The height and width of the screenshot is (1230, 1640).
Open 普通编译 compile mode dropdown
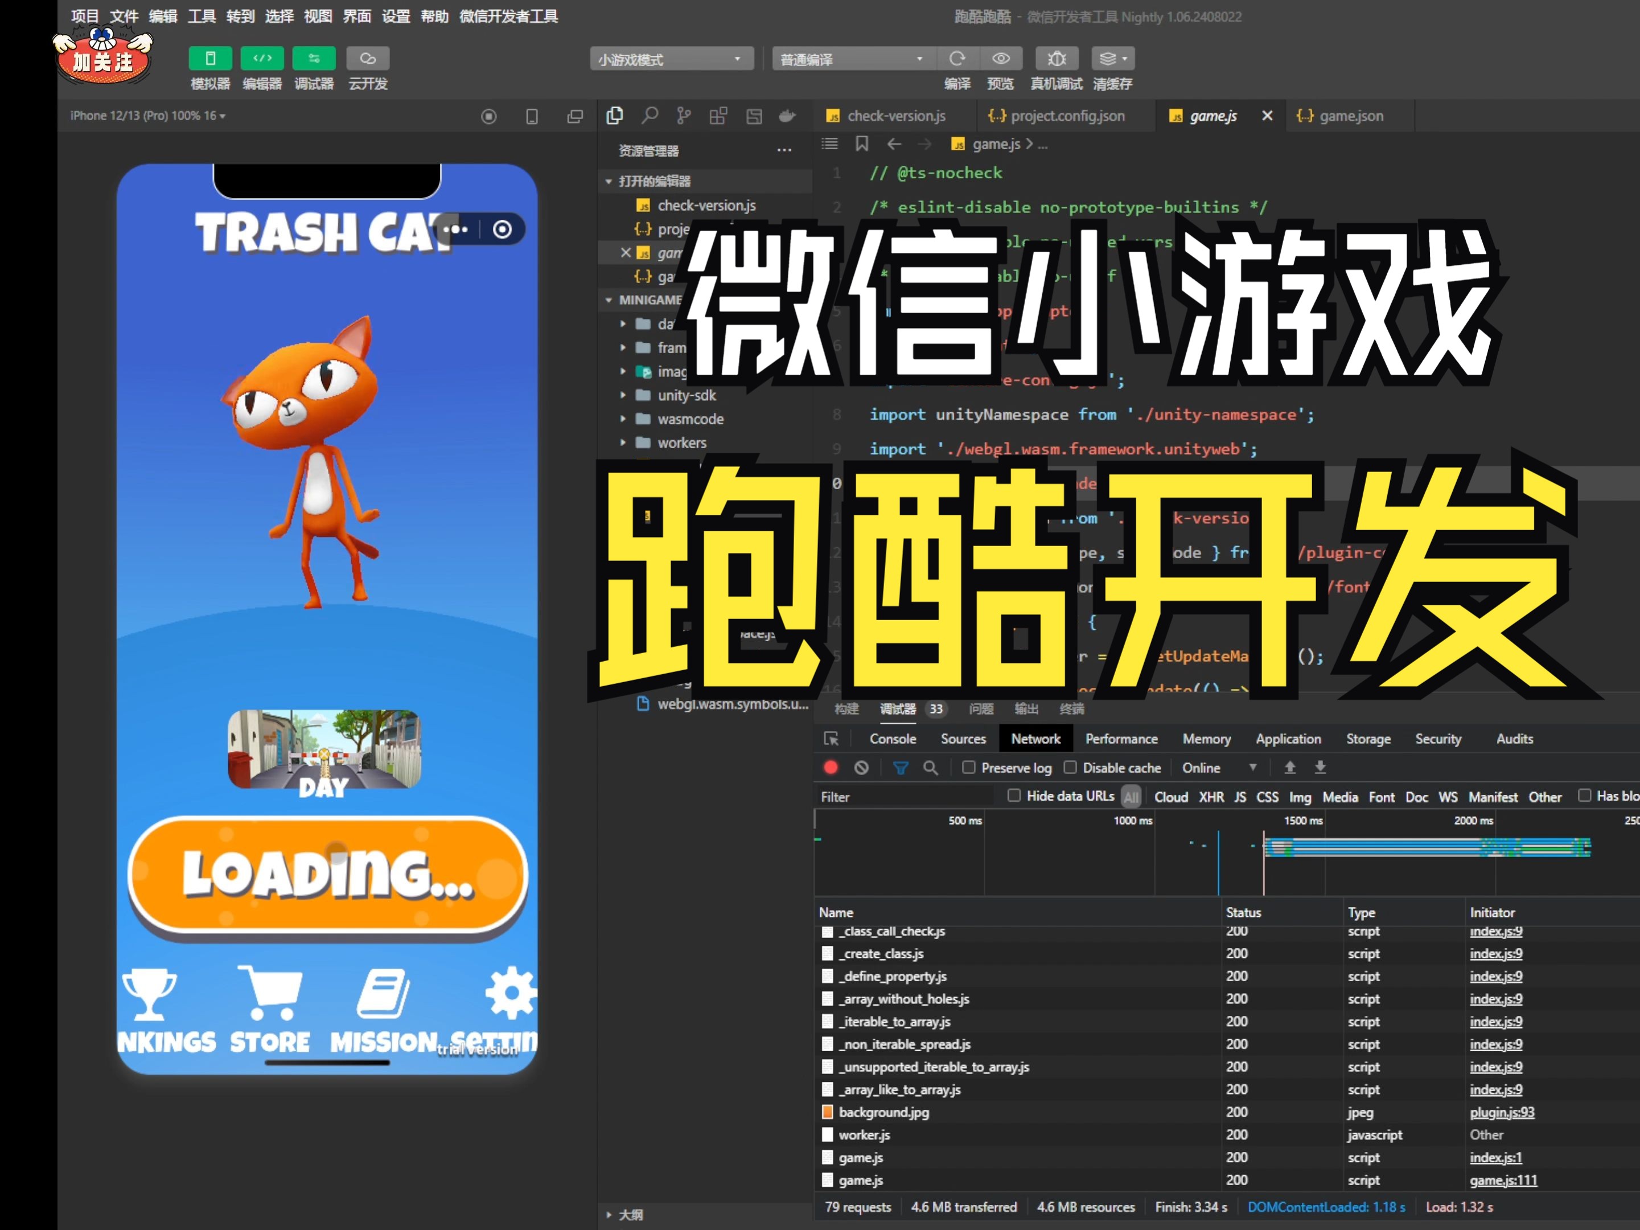point(853,59)
